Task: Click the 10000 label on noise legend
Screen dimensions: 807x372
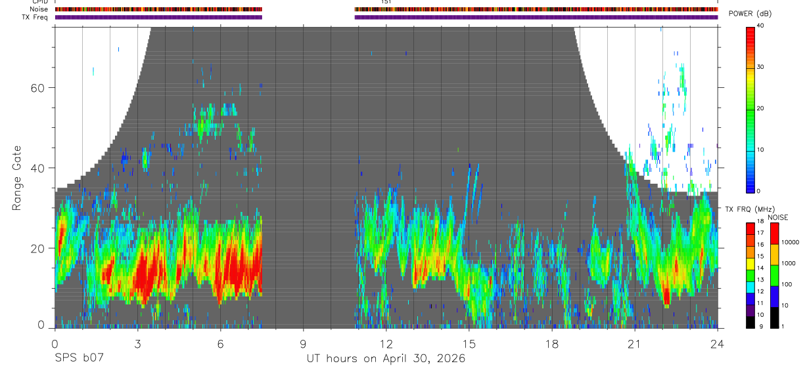Action: [792, 242]
